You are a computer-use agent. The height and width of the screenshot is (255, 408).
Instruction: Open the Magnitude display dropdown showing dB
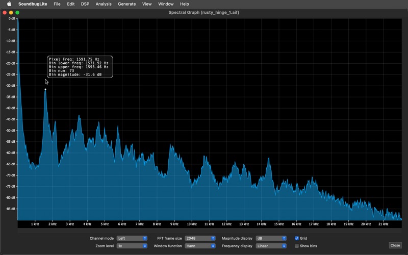point(271,238)
